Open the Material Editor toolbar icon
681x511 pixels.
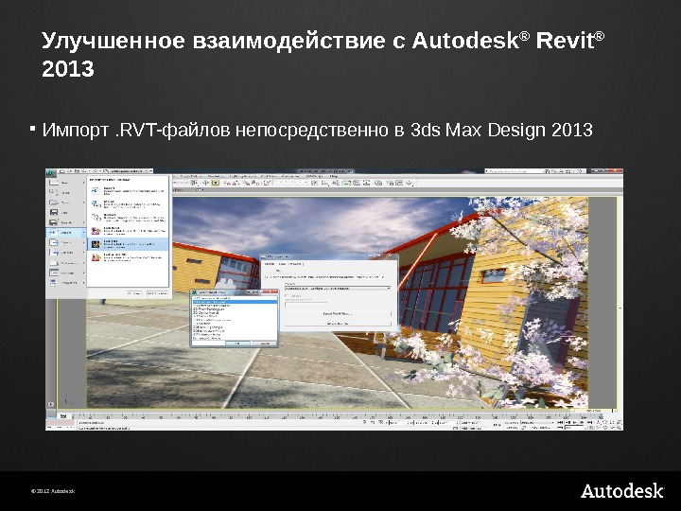click(377, 183)
